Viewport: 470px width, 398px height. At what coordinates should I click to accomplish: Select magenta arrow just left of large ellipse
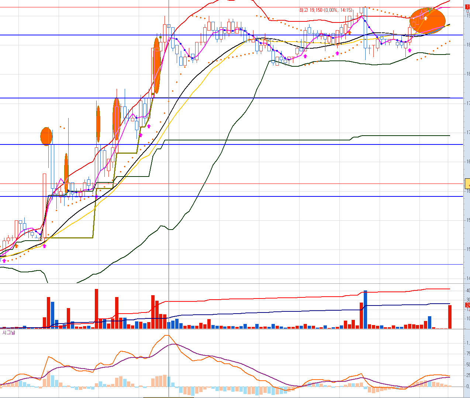tap(409, 50)
